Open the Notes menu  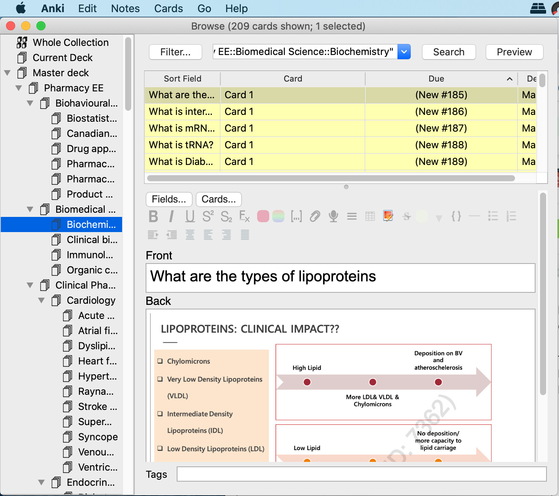pyautogui.click(x=126, y=8)
